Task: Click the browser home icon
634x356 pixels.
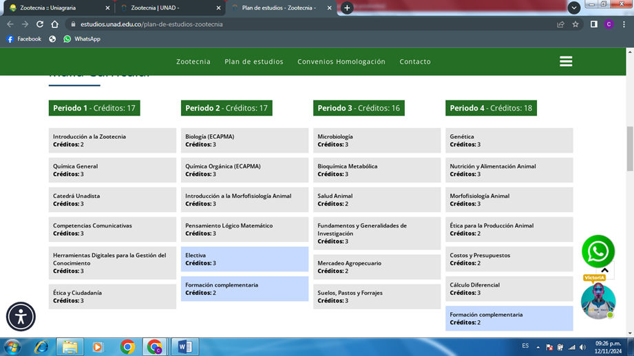Action: click(x=55, y=24)
